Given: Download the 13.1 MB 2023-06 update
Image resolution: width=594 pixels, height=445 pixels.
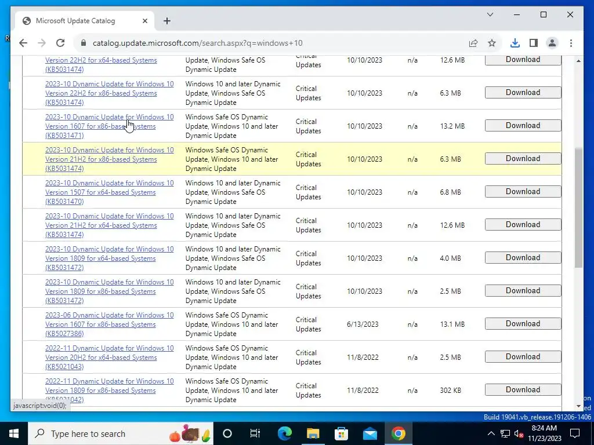Looking at the screenshot, I should pyautogui.click(x=523, y=324).
